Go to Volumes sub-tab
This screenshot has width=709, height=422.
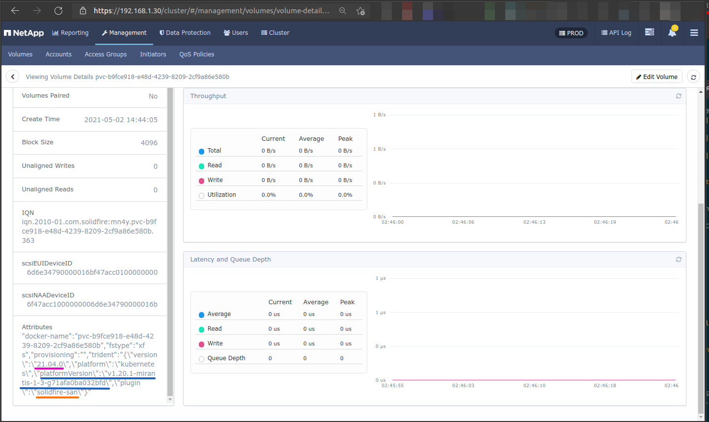[20, 54]
